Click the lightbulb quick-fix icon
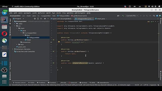This screenshot has height=91, width=162. tap(59, 42)
